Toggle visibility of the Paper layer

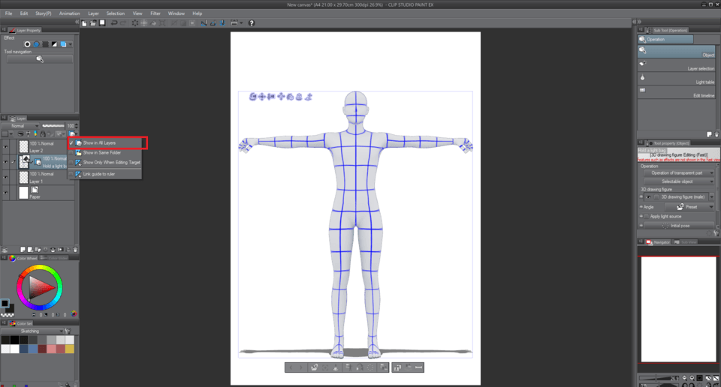5,193
